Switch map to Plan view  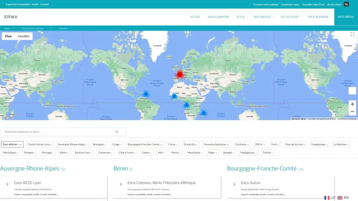click(8, 36)
